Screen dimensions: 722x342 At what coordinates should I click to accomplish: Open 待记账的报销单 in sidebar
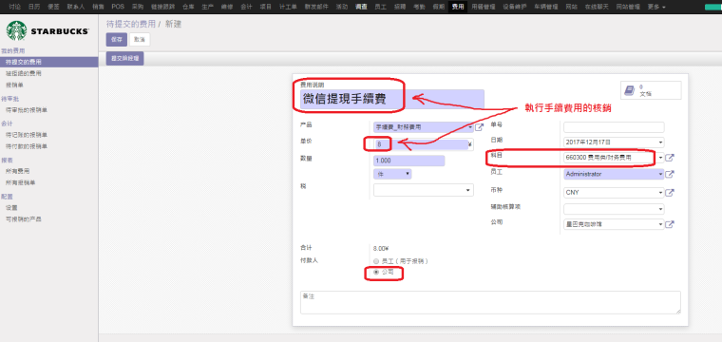(x=27, y=135)
